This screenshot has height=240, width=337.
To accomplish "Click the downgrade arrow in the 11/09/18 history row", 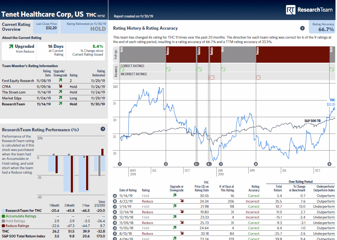I will click(x=182, y=222).
